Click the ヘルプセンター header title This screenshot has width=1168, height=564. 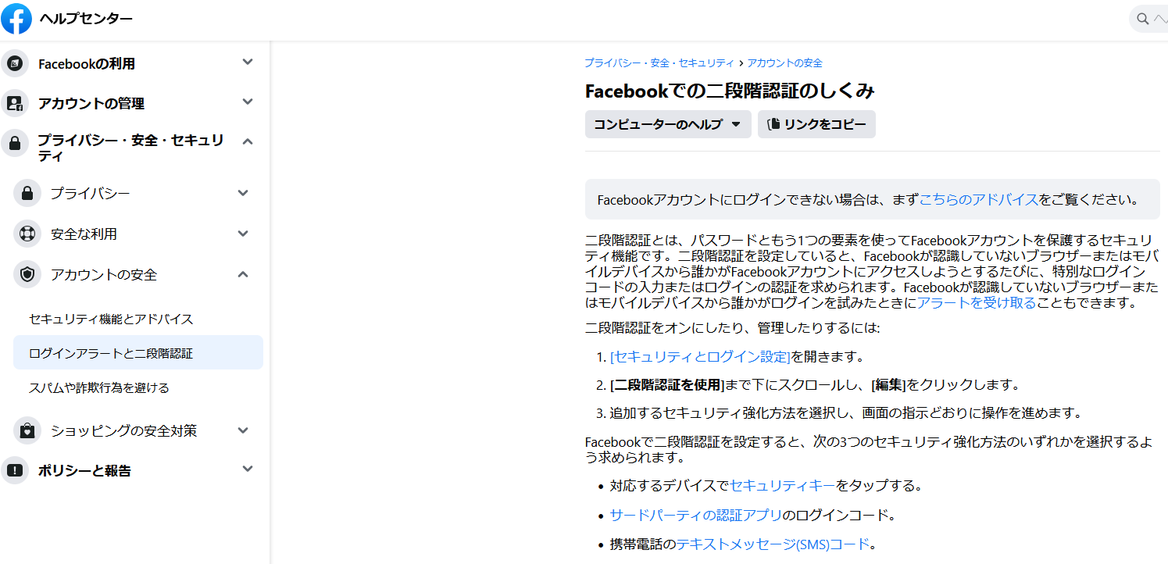point(86,19)
